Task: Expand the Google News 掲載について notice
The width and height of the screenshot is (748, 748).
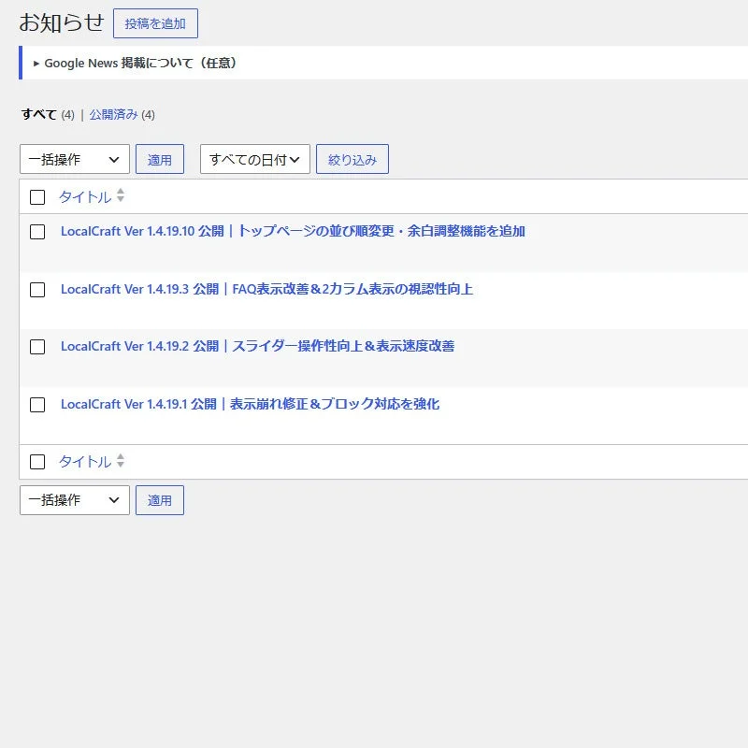Action: 135,63
